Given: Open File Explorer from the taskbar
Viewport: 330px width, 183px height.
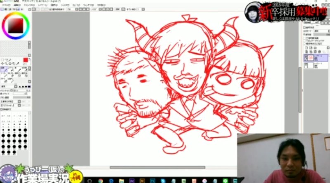Looking at the screenshot, I should pyautogui.click(x=122, y=180).
